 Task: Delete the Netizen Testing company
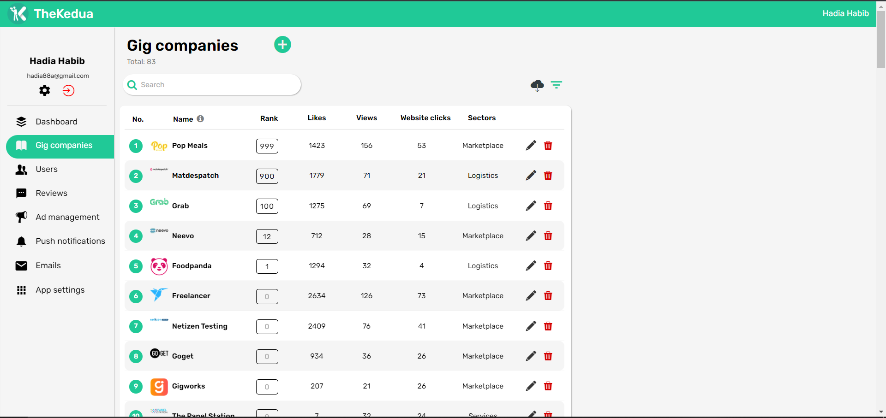(x=548, y=326)
